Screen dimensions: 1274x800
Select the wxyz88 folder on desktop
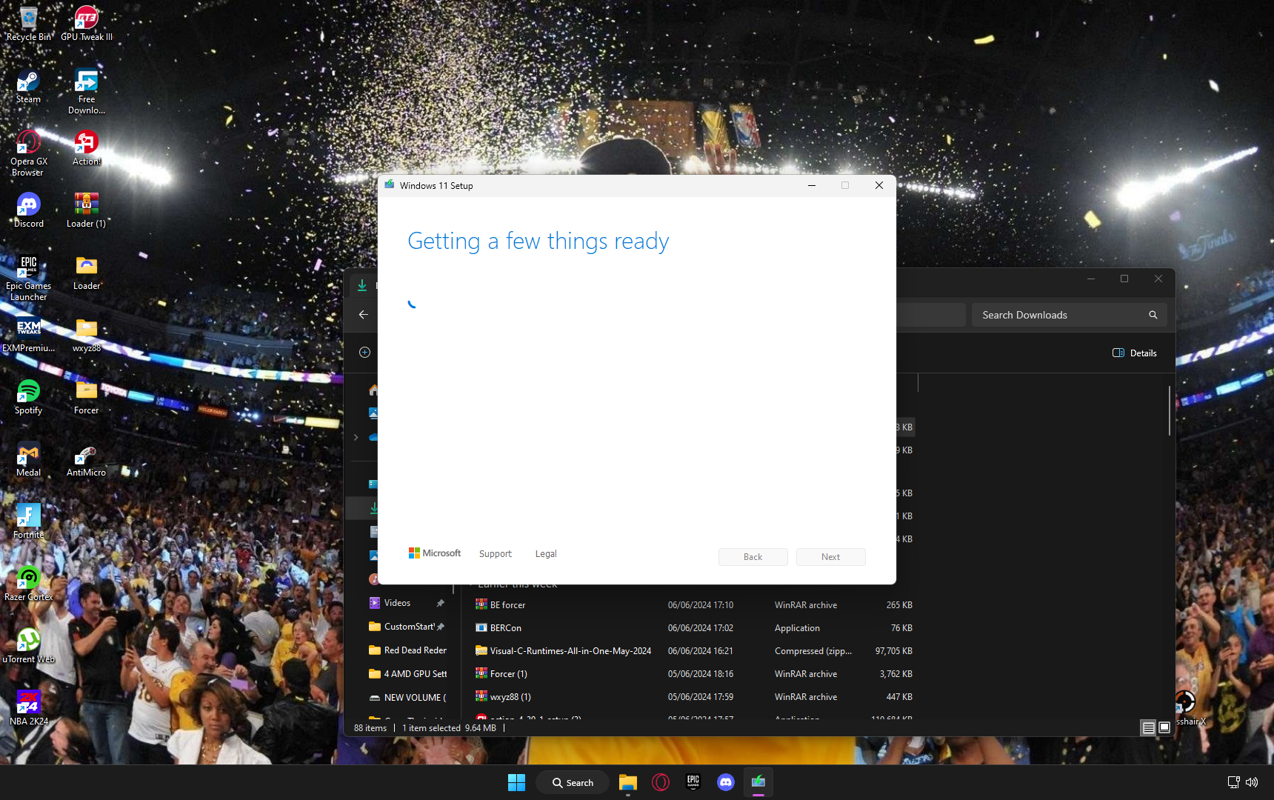coord(87,335)
